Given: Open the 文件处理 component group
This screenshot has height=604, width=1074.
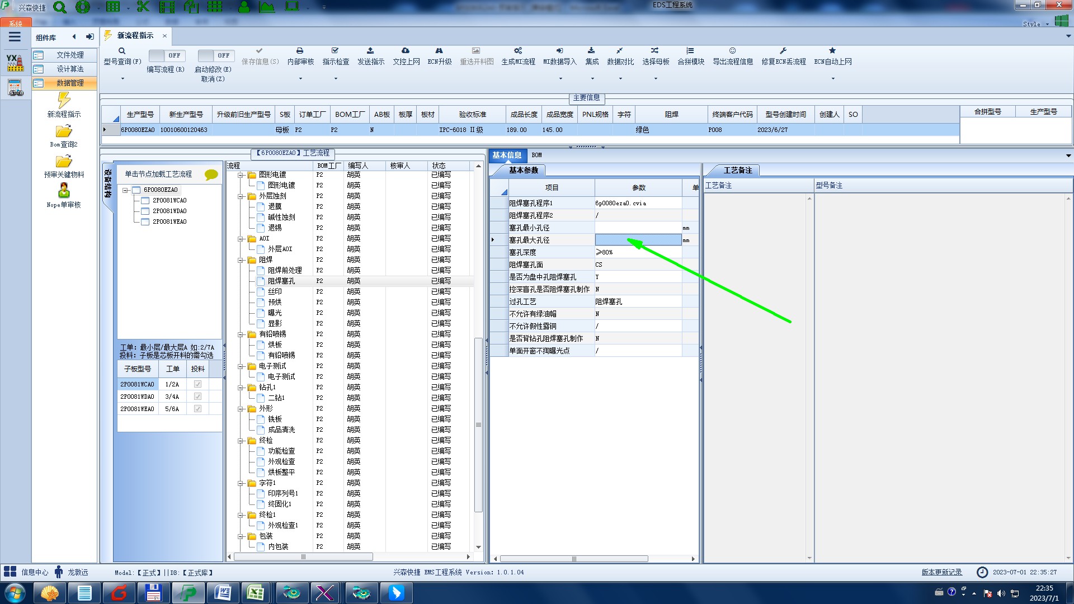Looking at the screenshot, I should pyautogui.click(x=64, y=55).
